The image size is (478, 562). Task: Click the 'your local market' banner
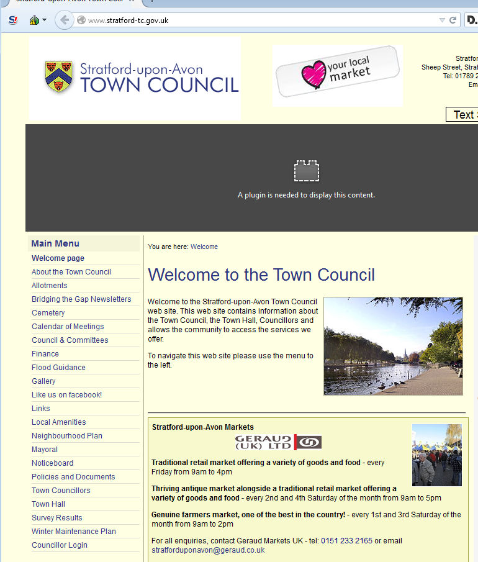point(337,76)
